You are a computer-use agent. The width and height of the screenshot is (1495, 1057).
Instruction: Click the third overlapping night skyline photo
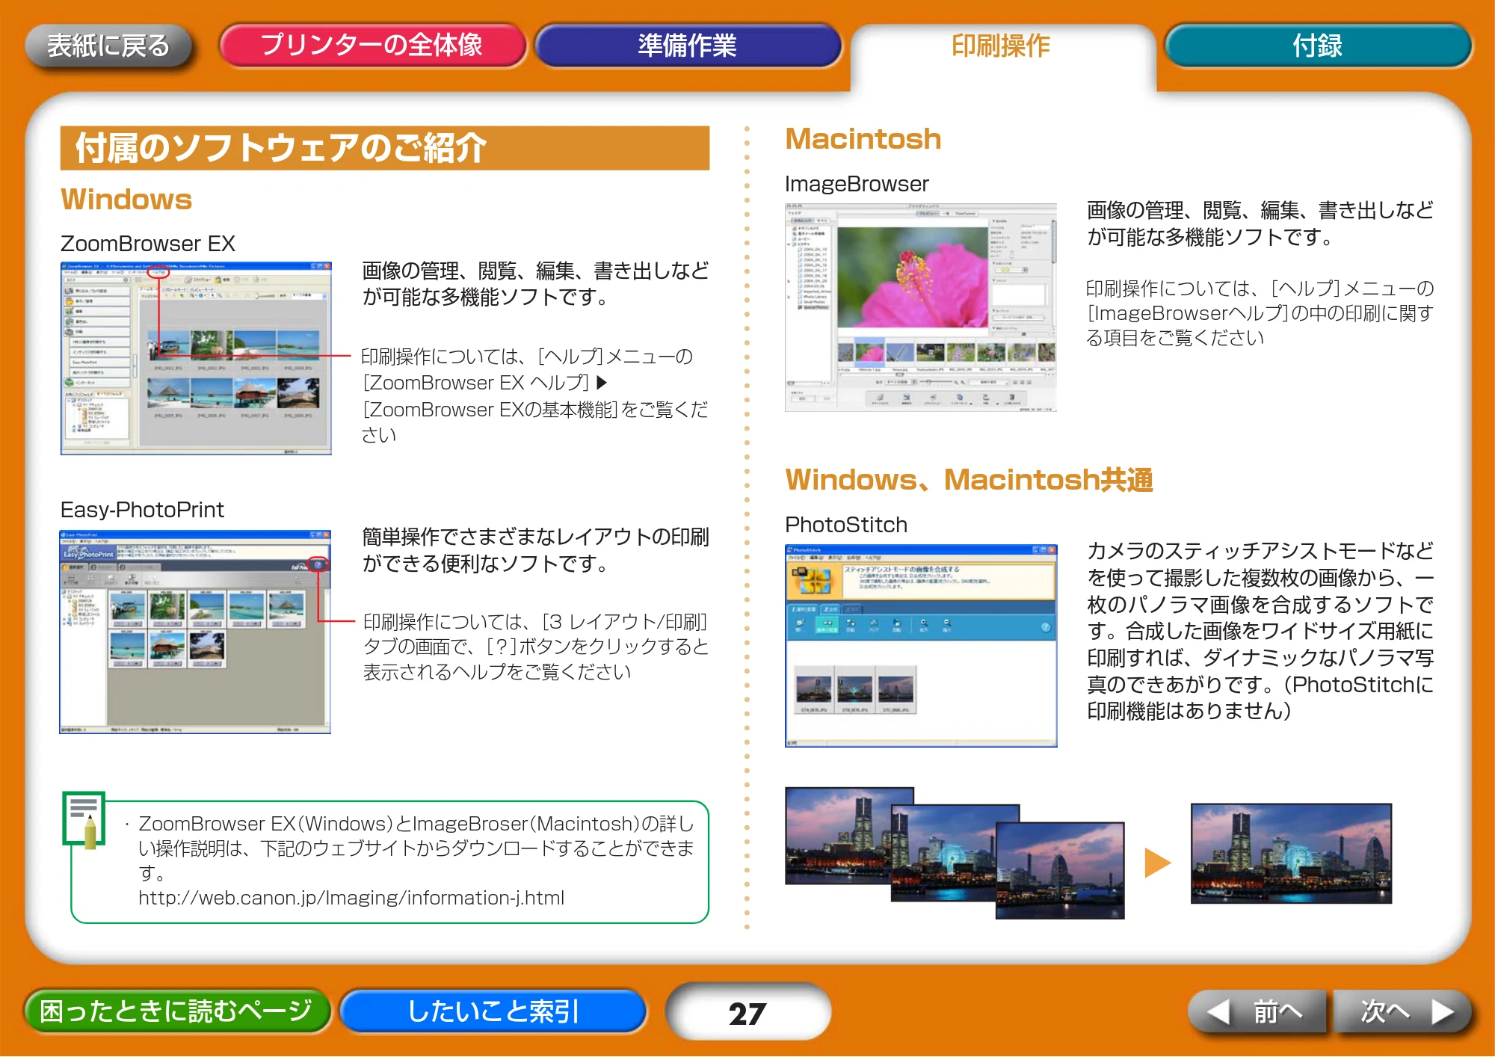pos(1060,870)
